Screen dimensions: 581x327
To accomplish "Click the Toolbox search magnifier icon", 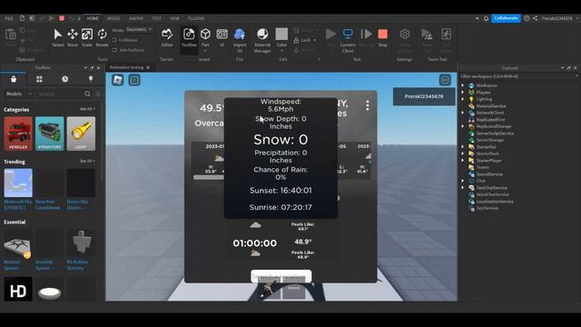I will point(88,94).
